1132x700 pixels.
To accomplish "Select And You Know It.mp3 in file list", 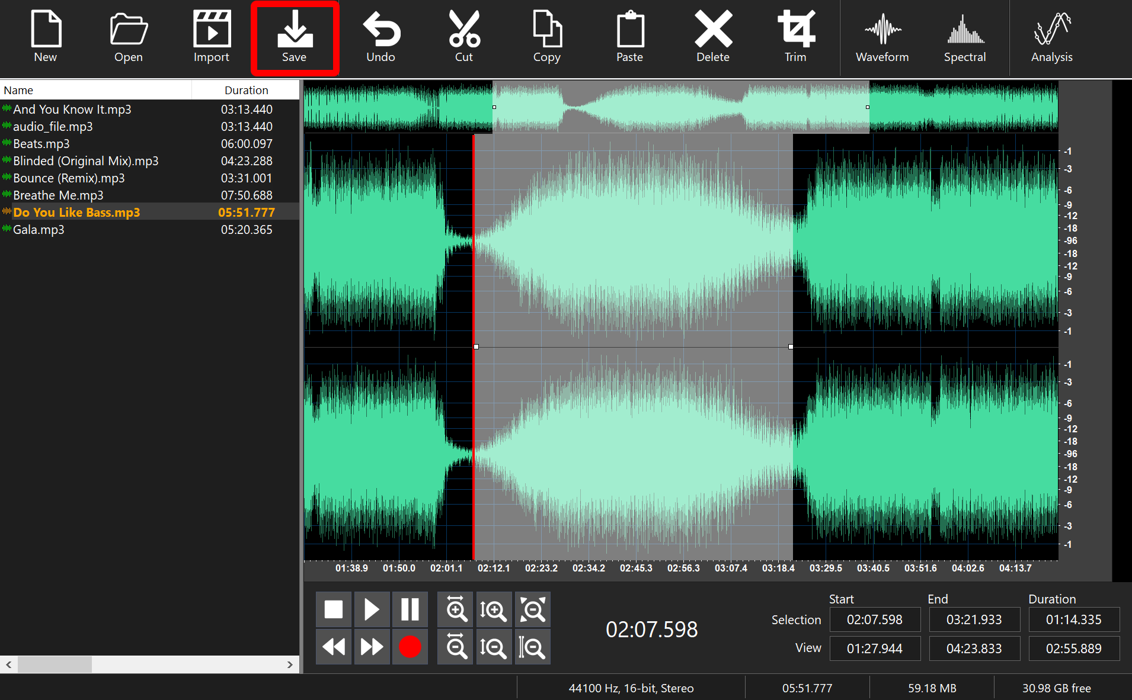I will [149, 110].
